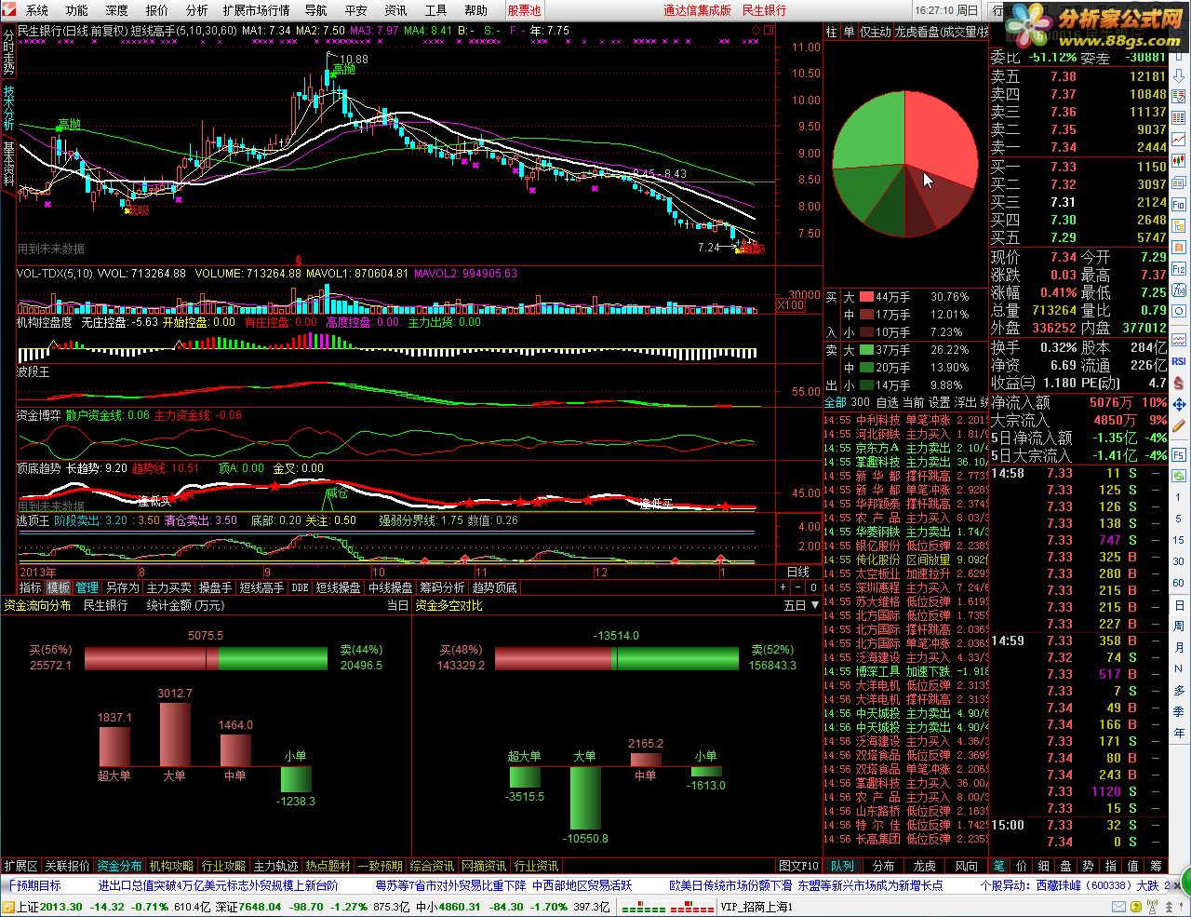Viewport: 1191px width, 917px height.
Task: Switch to 主力轨迹 bottom tab
Action: coord(276,866)
